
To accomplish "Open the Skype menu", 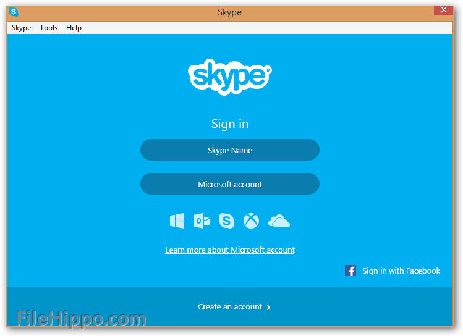I will coord(21,28).
